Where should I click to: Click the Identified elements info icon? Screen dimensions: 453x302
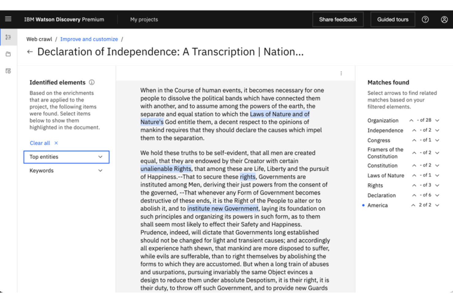pyautogui.click(x=92, y=82)
